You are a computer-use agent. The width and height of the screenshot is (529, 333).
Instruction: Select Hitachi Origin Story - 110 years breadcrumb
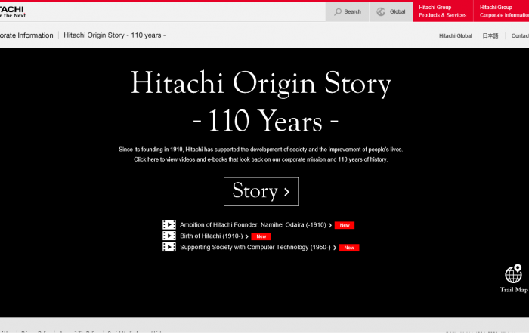point(114,35)
